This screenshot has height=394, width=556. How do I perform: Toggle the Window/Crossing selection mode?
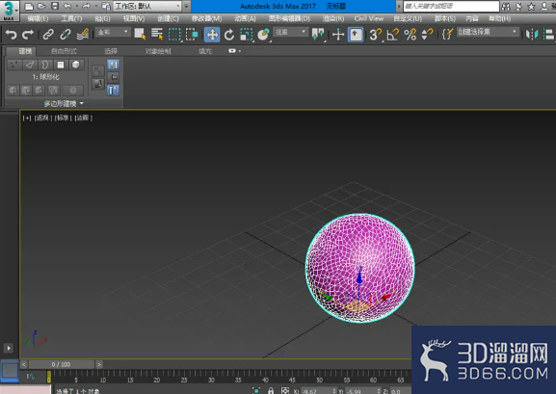(x=192, y=35)
